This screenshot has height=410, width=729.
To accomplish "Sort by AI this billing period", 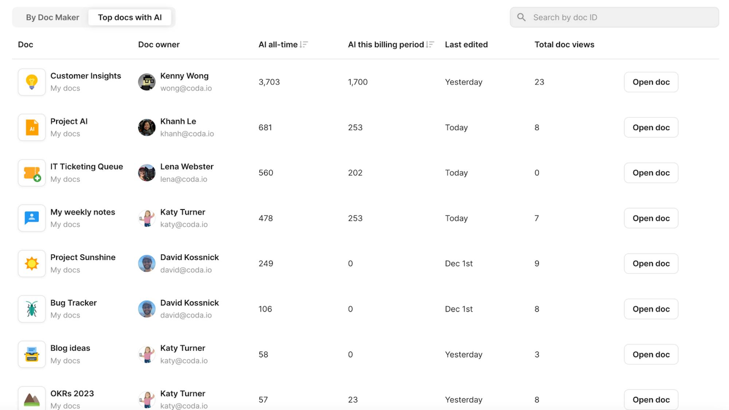I will coord(430,44).
